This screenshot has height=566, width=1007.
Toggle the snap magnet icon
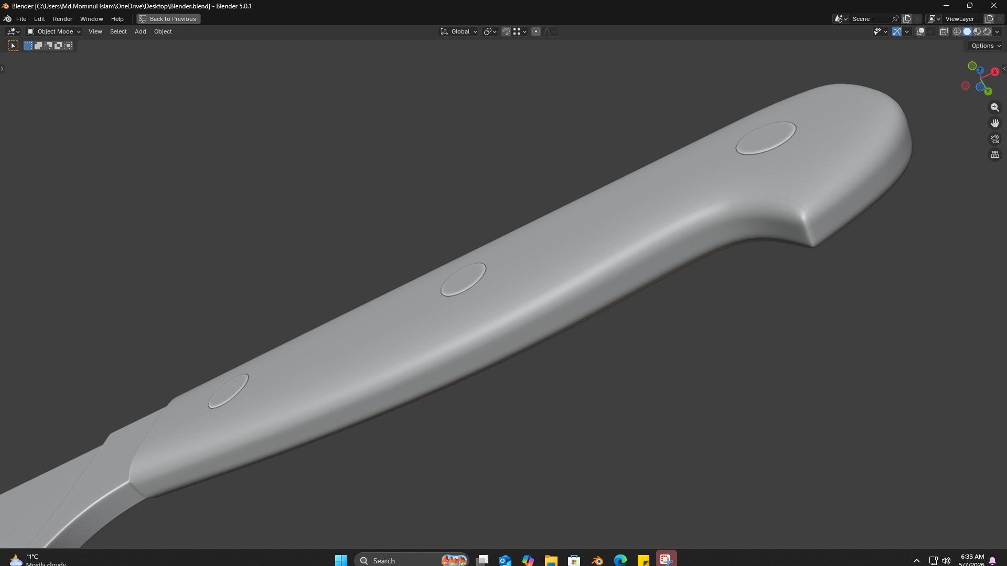point(506,31)
